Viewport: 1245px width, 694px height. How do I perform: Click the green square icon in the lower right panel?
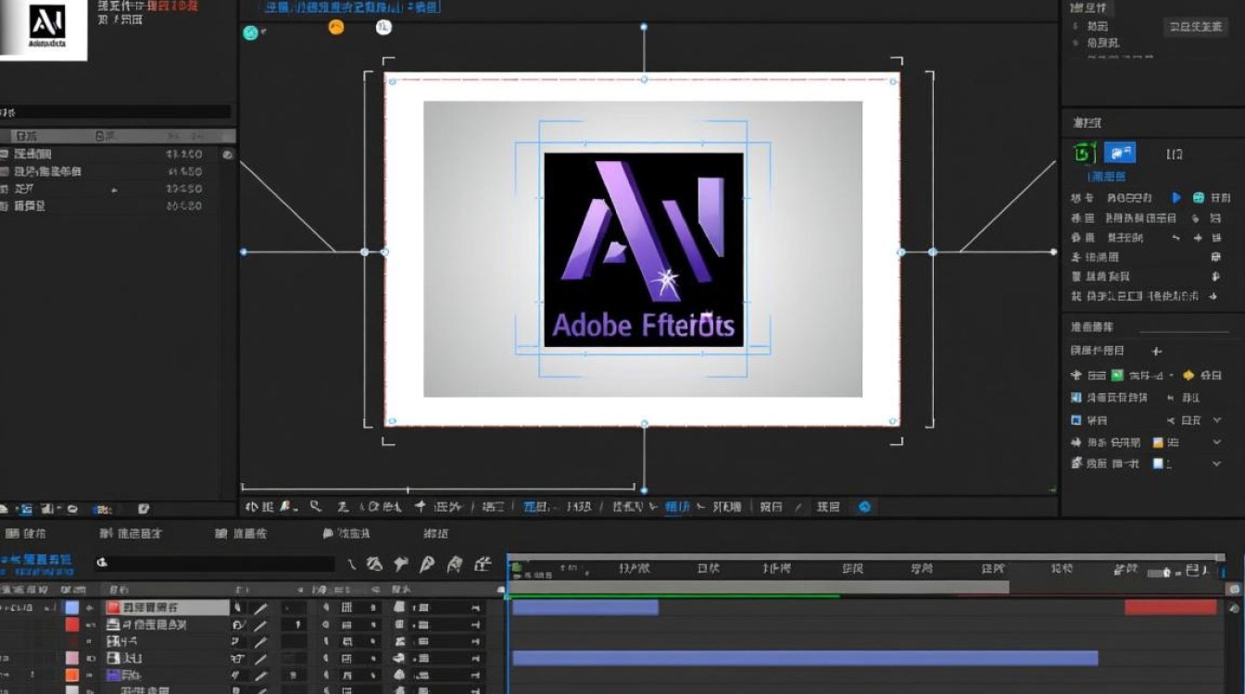coord(1117,376)
